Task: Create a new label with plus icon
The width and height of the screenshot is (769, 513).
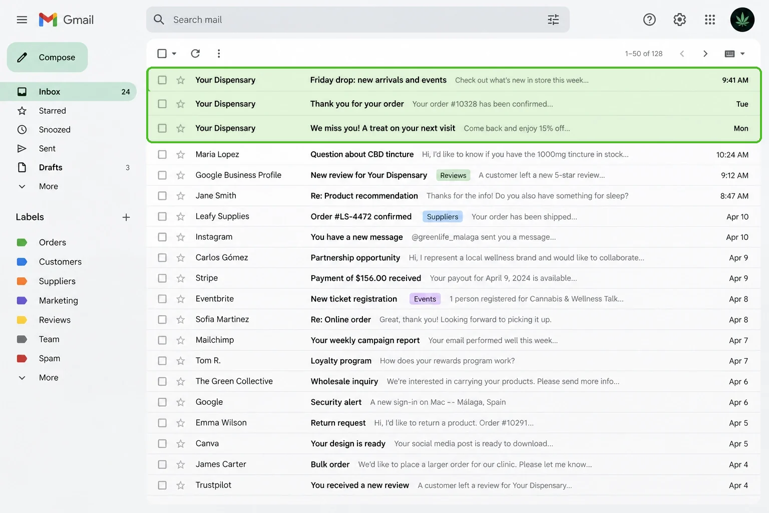Action: (126, 217)
